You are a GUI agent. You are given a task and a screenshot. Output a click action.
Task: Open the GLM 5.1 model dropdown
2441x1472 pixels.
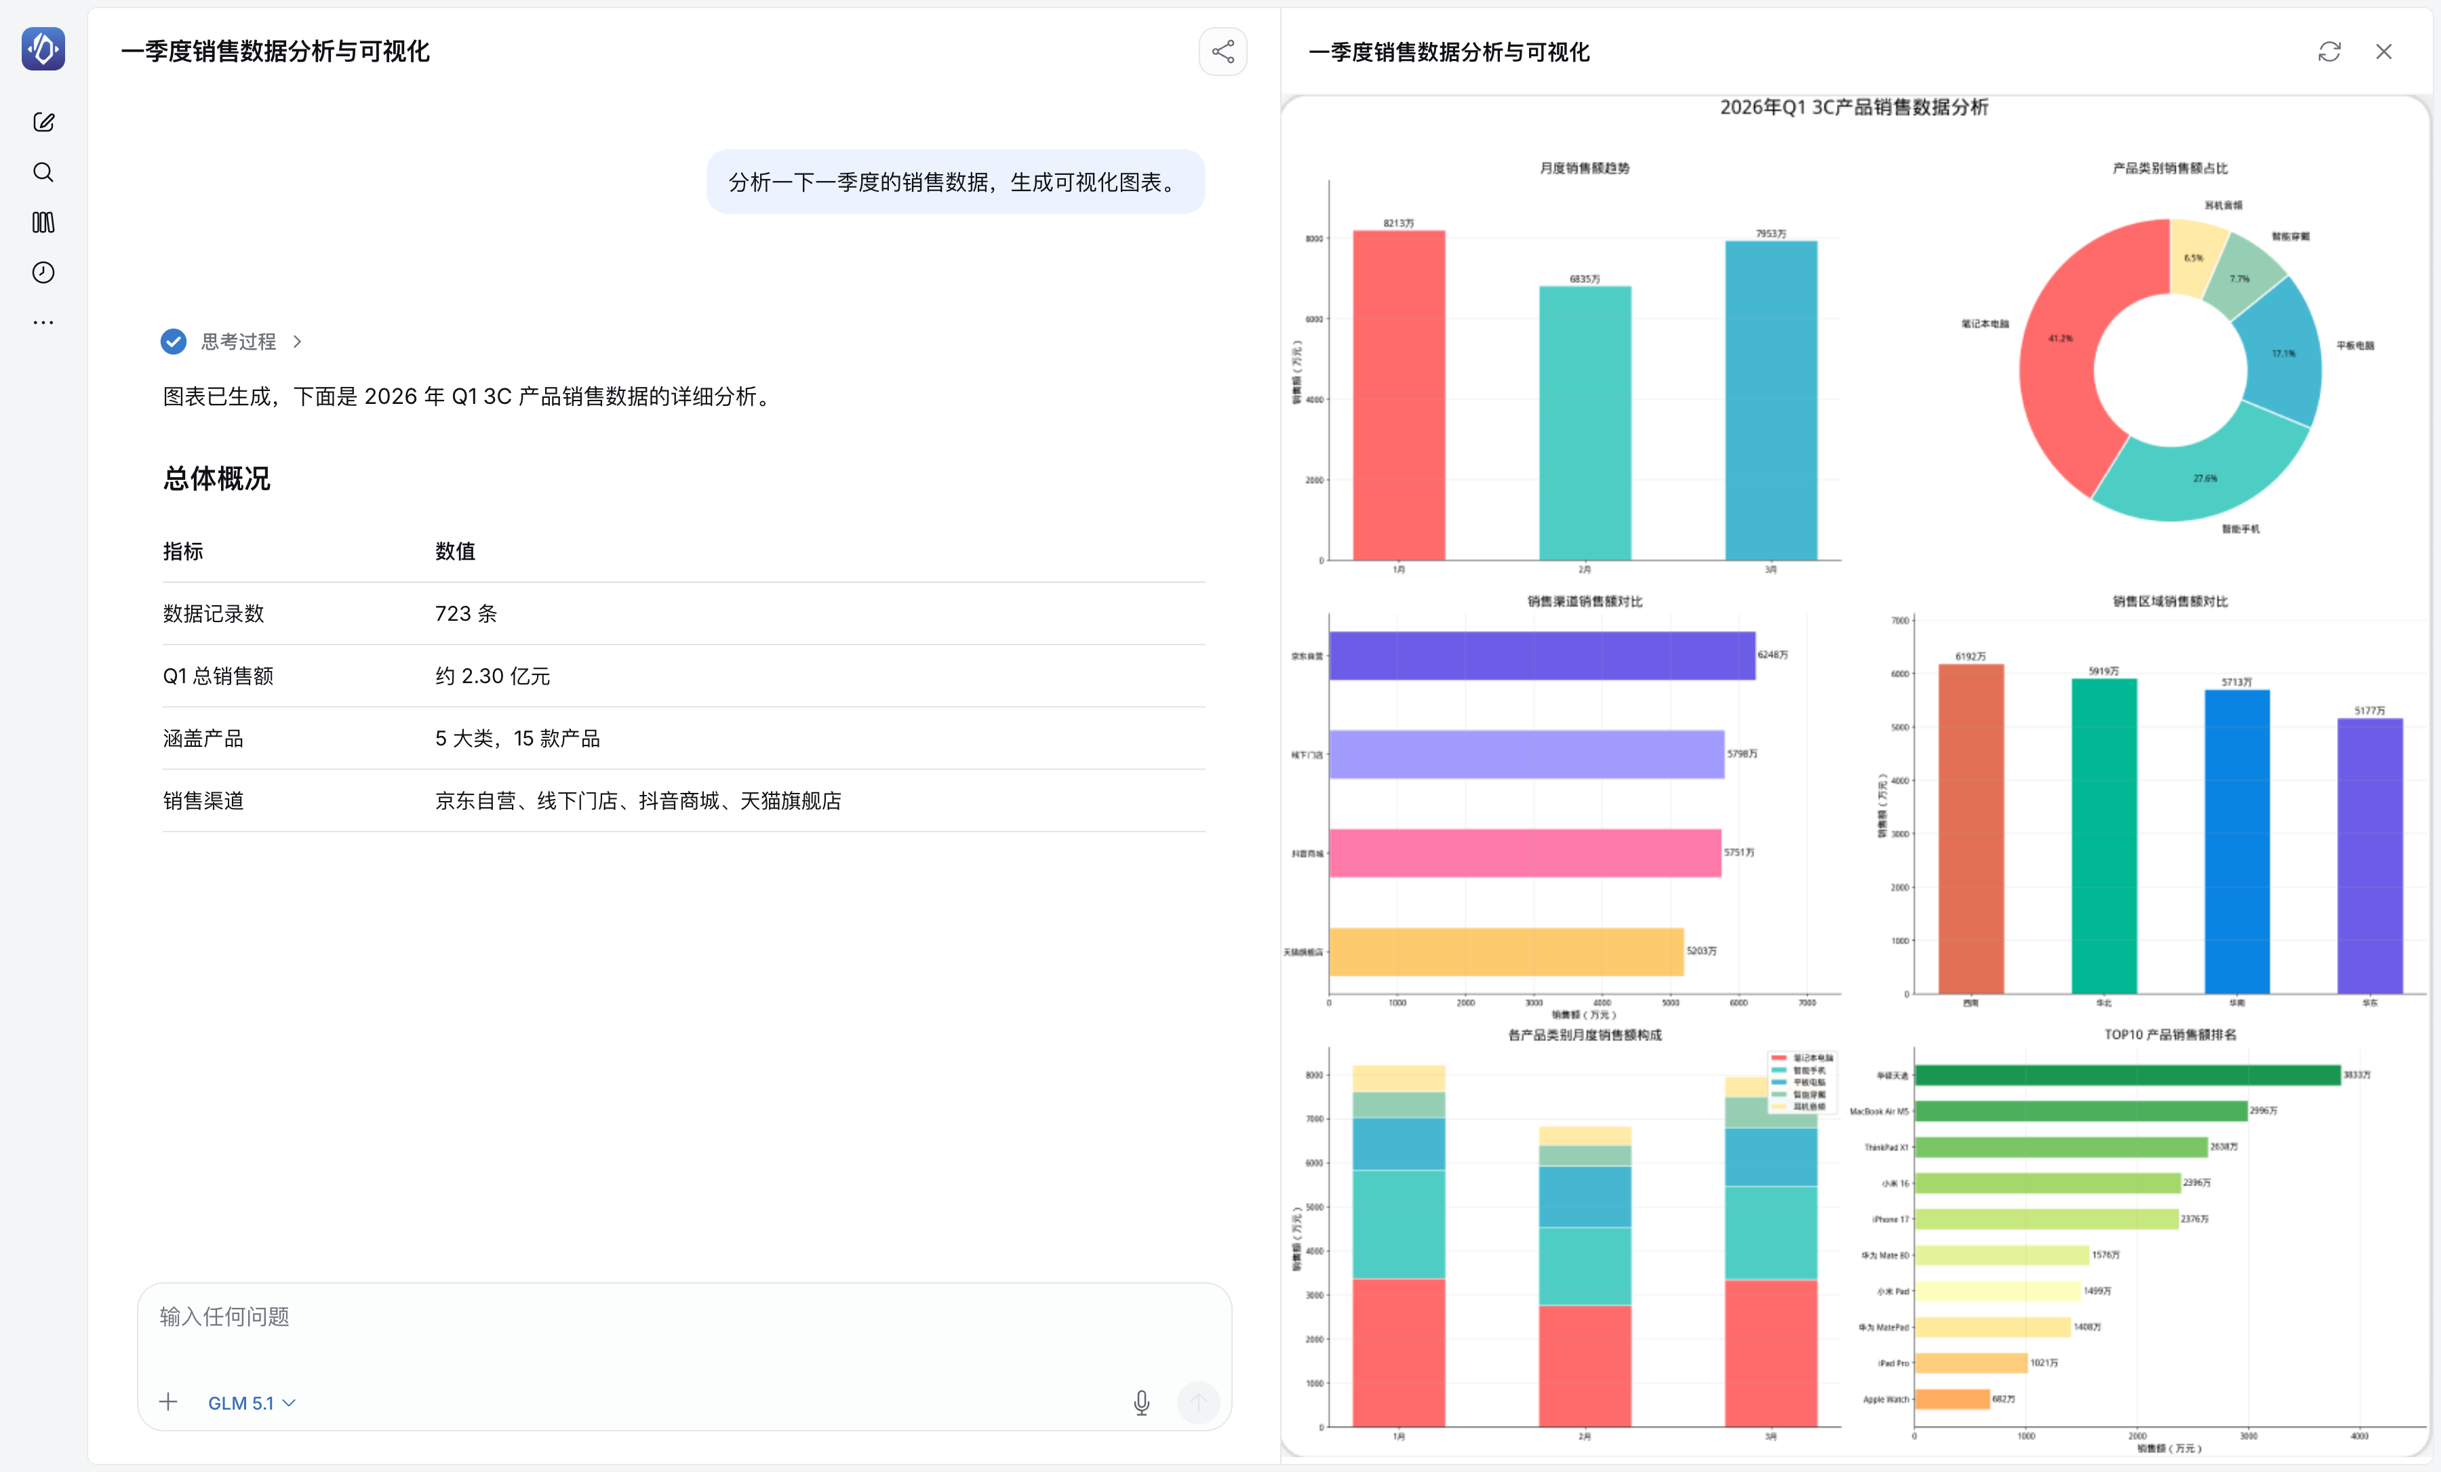[252, 1403]
